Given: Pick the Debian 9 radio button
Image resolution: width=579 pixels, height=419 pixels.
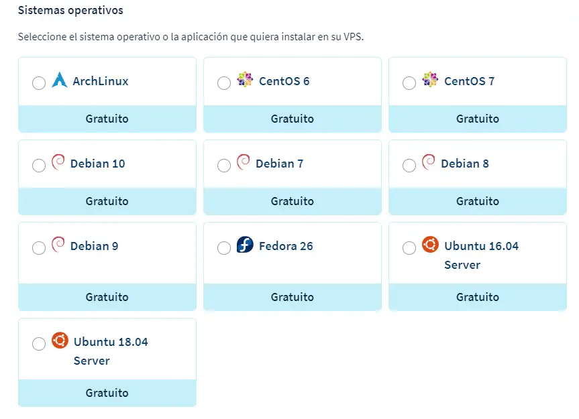Looking at the screenshot, I should [39, 247].
